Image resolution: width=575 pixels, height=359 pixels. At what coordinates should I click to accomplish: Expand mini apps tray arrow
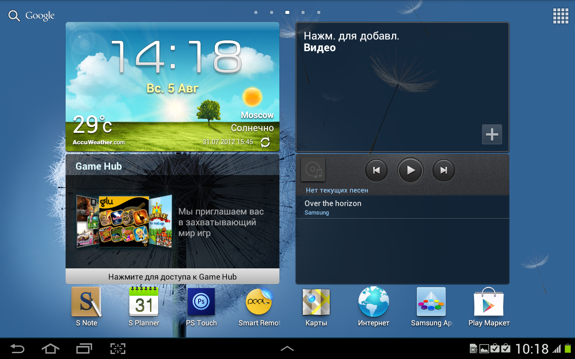click(x=287, y=348)
